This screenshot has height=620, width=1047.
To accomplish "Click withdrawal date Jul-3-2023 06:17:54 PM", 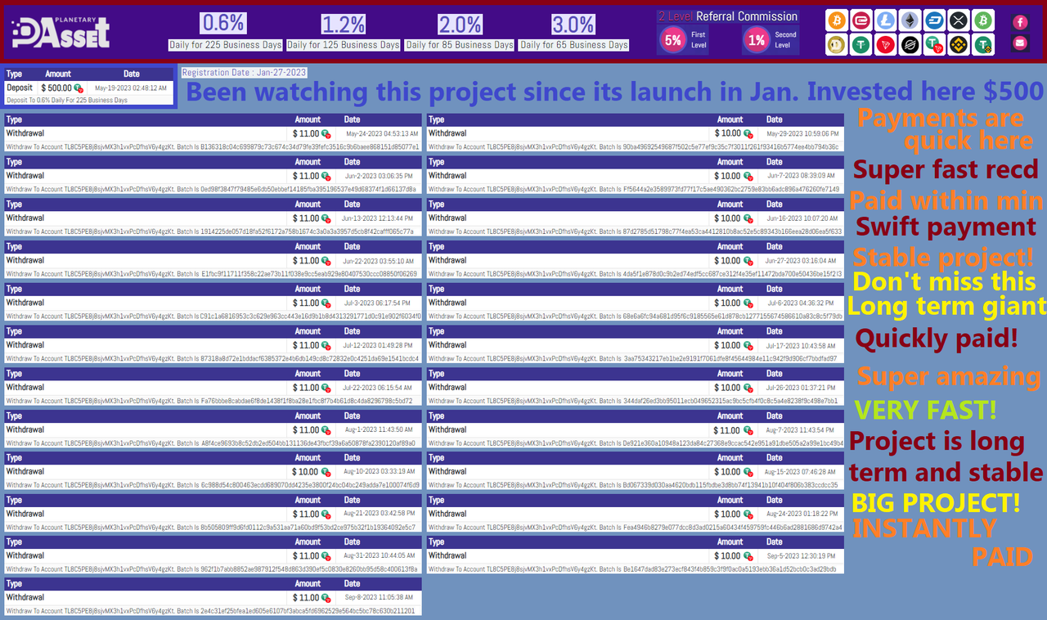I will [380, 303].
